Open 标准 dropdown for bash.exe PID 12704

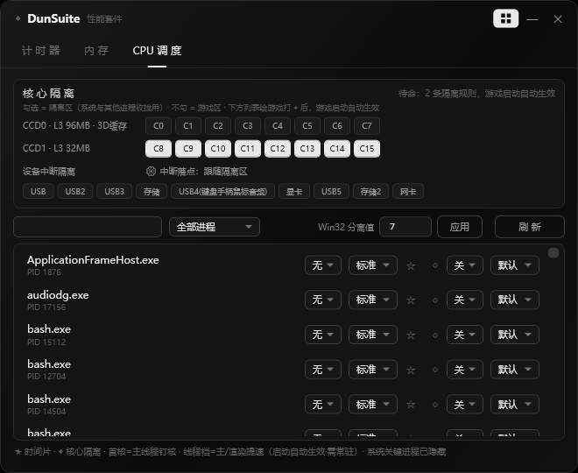click(373, 370)
